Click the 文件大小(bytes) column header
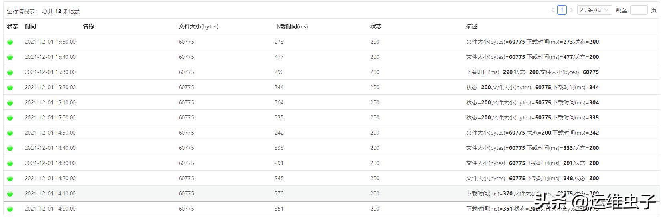The height and width of the screenshot is (217, 663). coord(198,26)
